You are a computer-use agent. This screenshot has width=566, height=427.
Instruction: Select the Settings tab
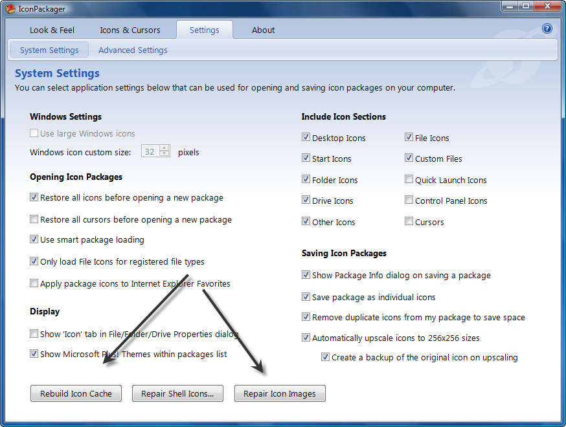(204, 30)
